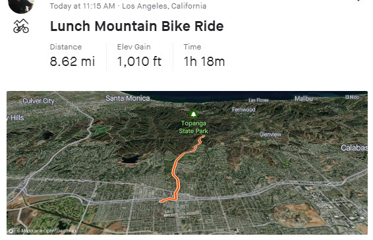The height and width of the screenshot is (240, 373).
Task: Click the Mapbox logo on the map
Action: [x=11, y=231]
